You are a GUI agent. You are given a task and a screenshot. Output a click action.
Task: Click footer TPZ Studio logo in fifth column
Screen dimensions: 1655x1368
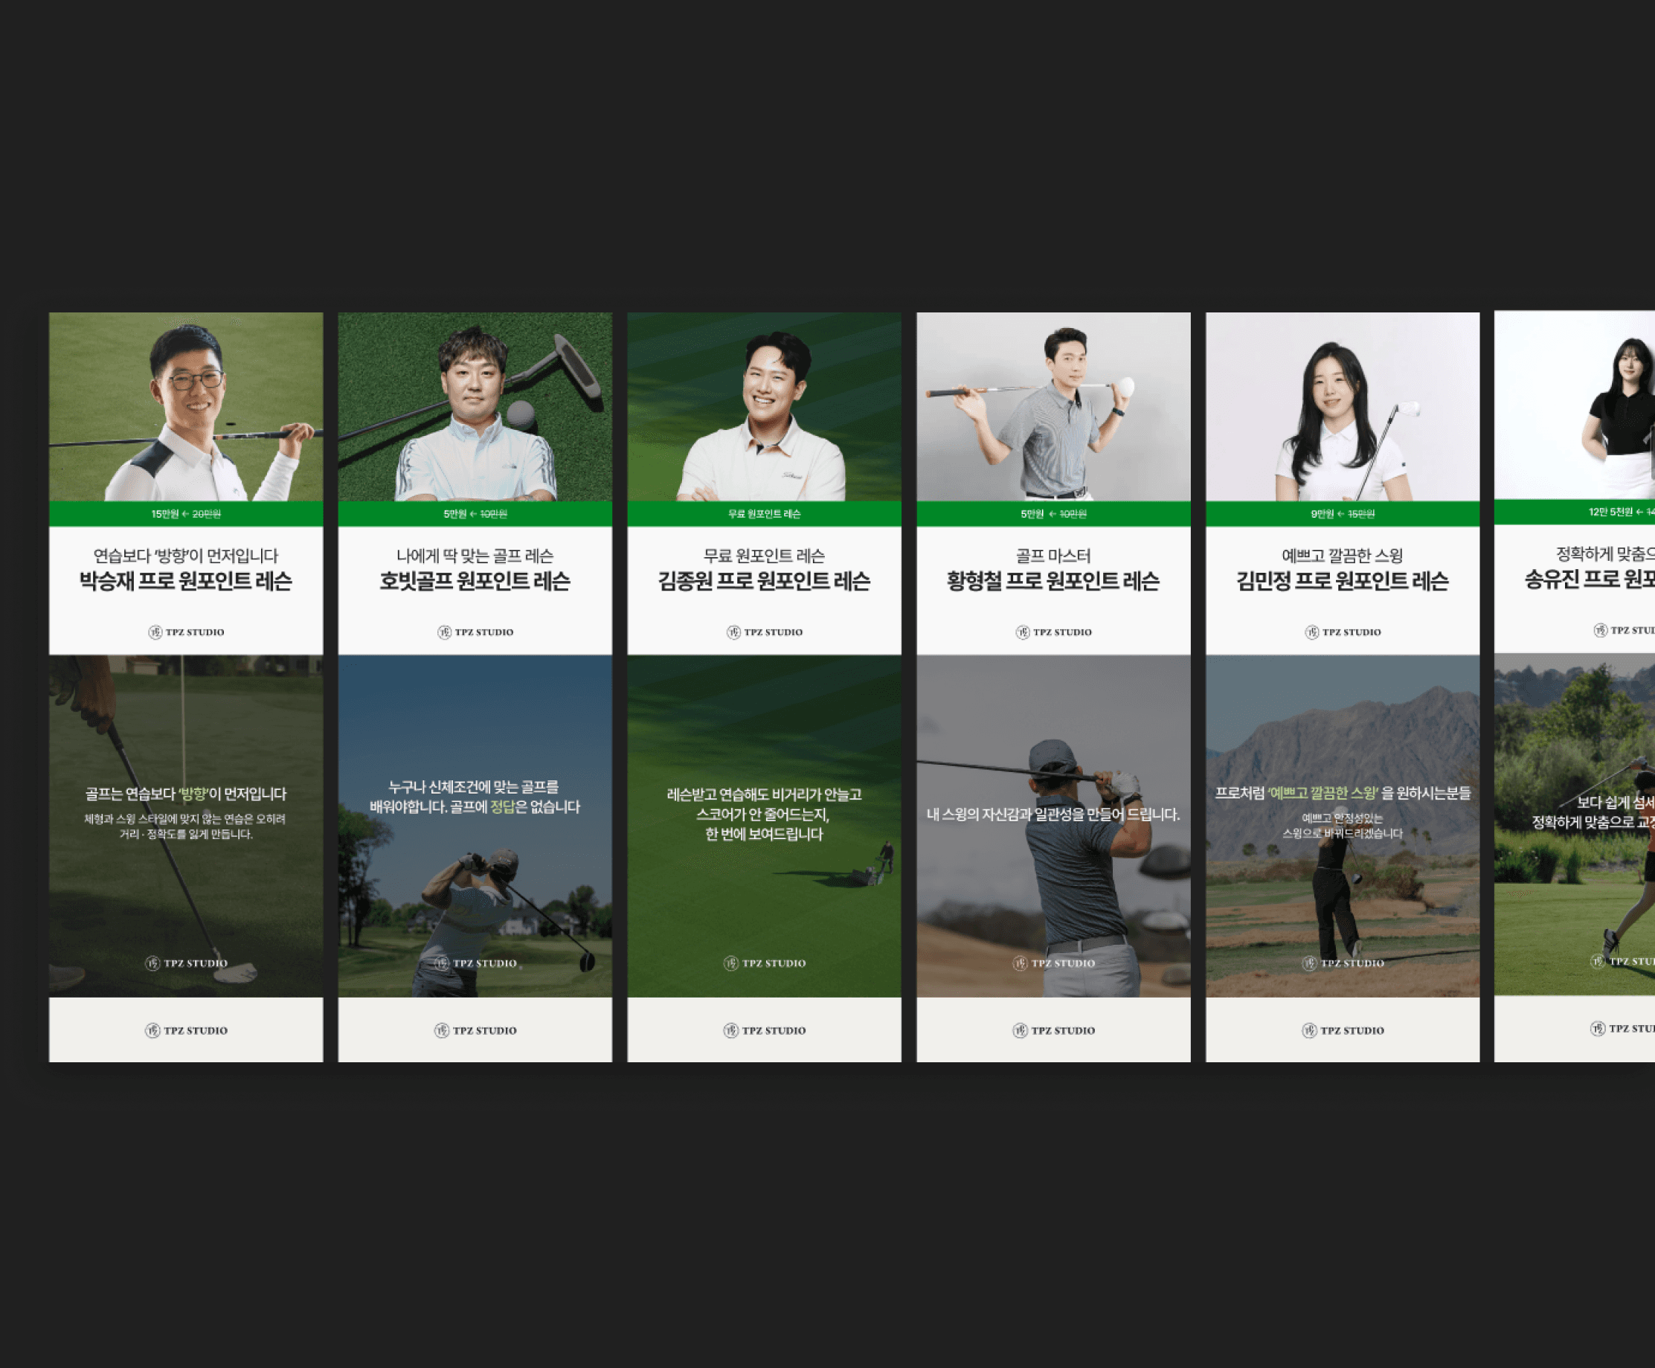[x=1343, y=1031]
